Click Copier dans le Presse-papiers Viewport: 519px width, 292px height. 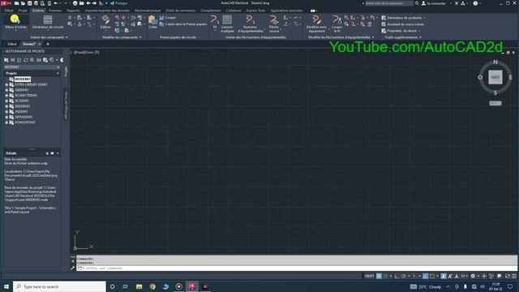coord(183,24)
